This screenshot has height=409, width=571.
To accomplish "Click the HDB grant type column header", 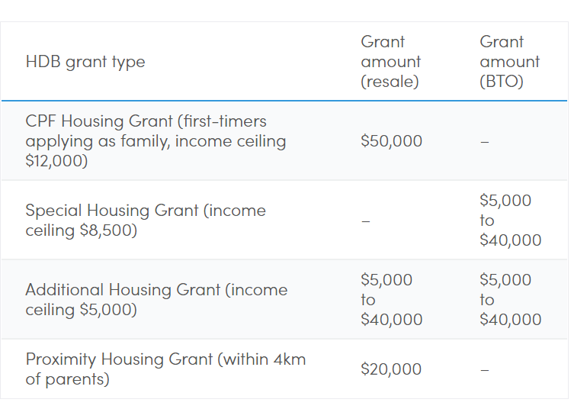I will pyautogui.click(x=85, y=62).
